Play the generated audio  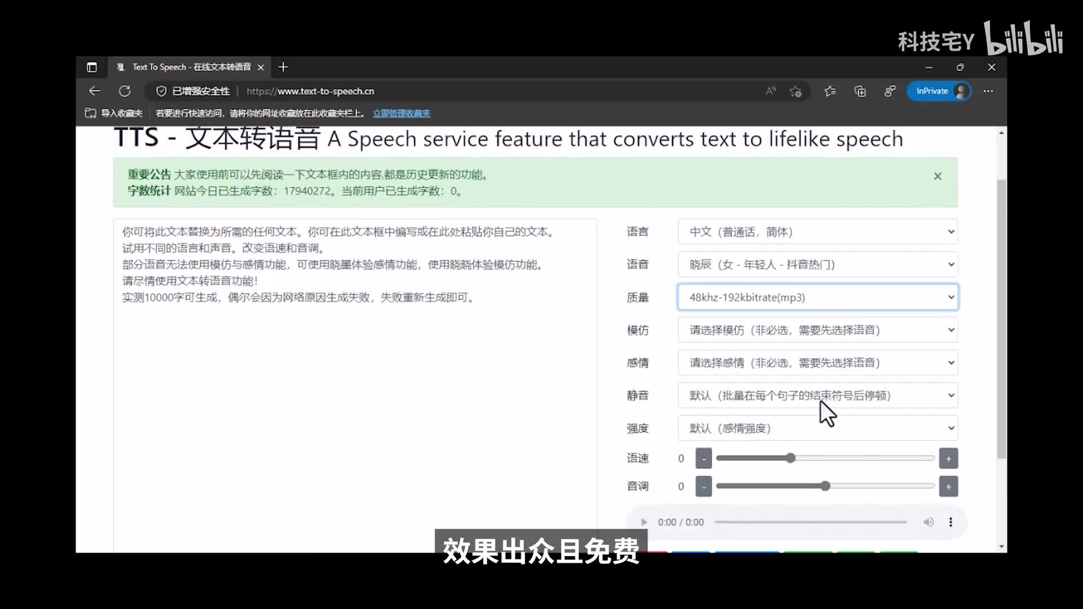pyautogui.click(x=644, y=522)
